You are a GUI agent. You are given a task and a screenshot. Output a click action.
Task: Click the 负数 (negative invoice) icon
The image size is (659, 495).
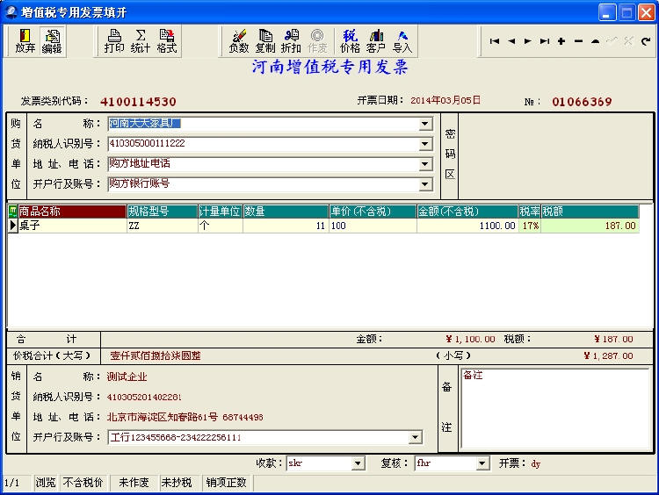(x=239, y=40)
